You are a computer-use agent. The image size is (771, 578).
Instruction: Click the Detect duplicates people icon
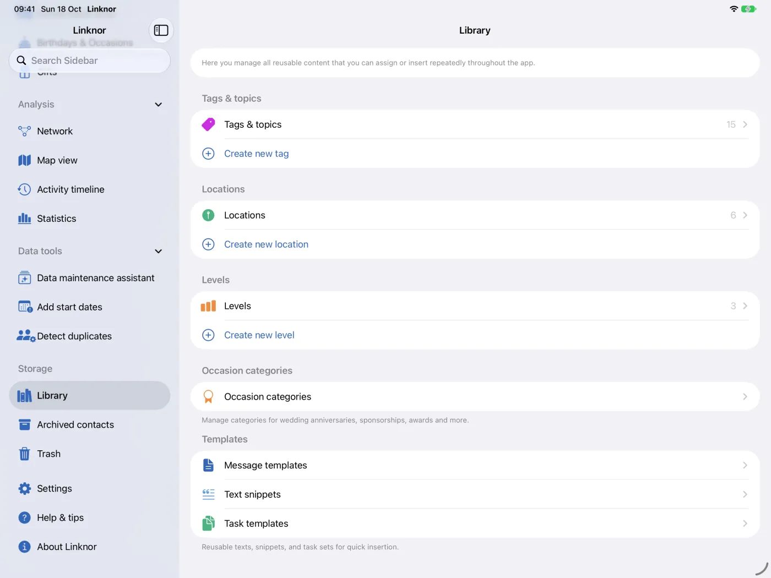26,336
